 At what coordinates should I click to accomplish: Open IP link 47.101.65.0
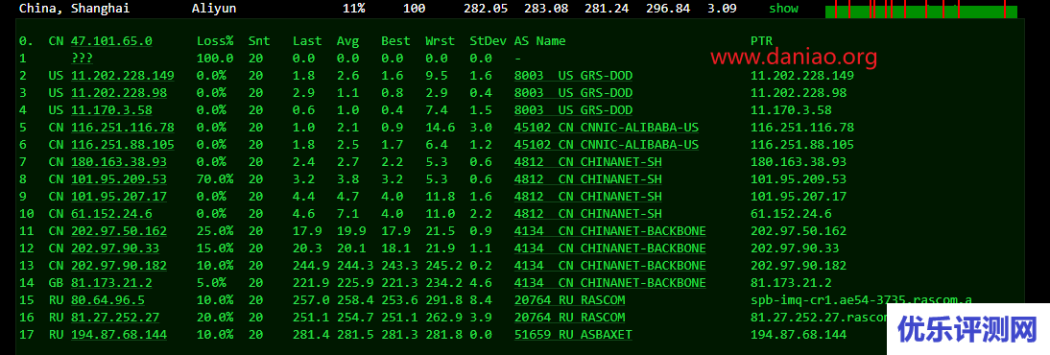tap(111, 41)
